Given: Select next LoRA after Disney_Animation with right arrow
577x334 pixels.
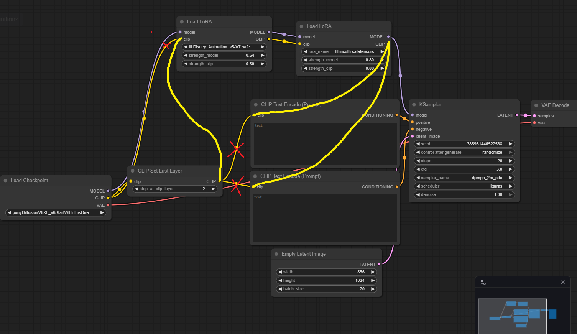Looking at the screenshot, I should click(x=263, y=47).
